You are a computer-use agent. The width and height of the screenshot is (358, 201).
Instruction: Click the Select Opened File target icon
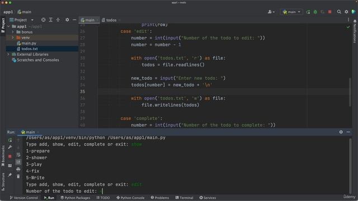[x=43, y=20]
